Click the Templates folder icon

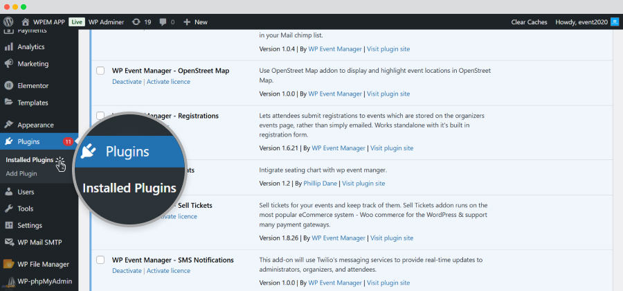click(9, 103)
